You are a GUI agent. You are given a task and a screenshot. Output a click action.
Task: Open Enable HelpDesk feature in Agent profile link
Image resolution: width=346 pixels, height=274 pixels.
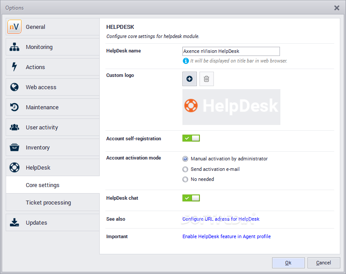pos(227,236)
